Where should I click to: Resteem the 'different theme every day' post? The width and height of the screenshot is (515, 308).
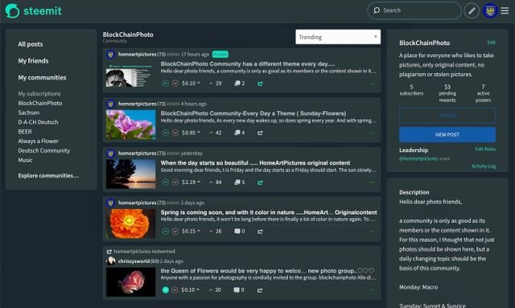point(260,84)
